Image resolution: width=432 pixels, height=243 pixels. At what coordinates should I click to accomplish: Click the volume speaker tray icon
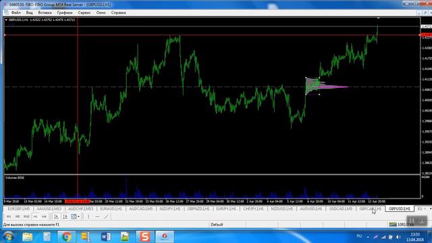tap(398, 237)
